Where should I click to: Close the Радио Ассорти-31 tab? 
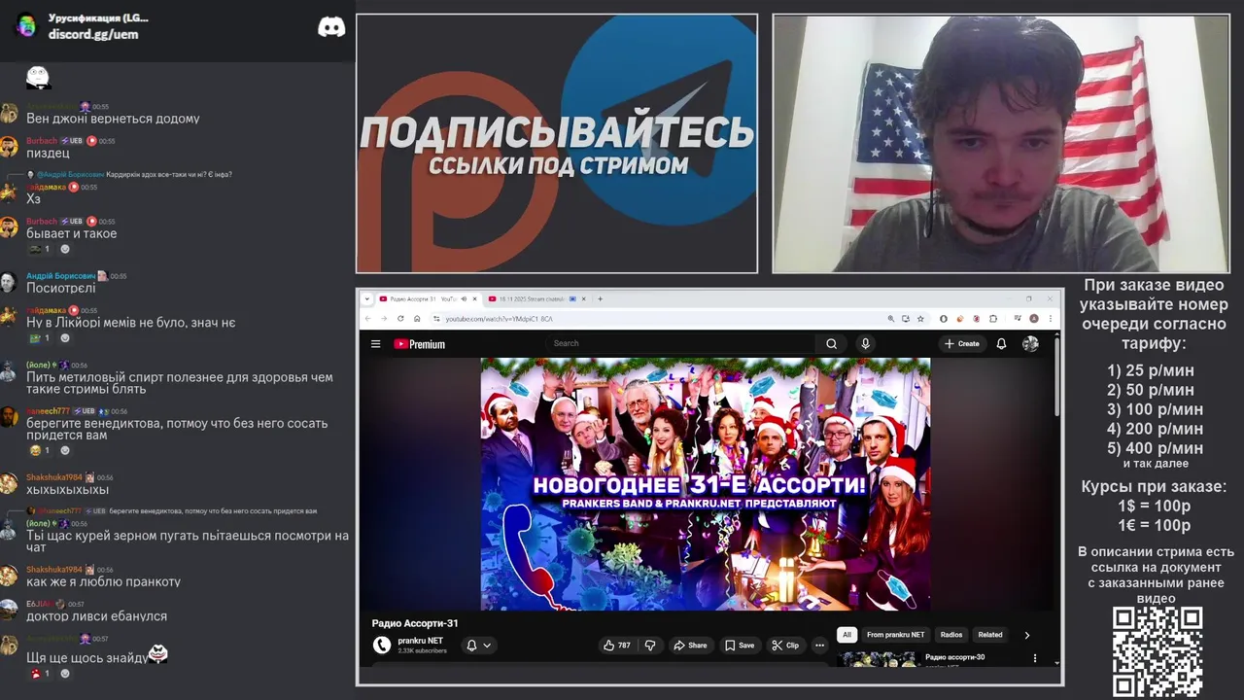476,298
